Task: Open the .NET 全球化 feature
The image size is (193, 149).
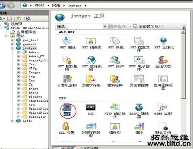Action: pos(163,43)
